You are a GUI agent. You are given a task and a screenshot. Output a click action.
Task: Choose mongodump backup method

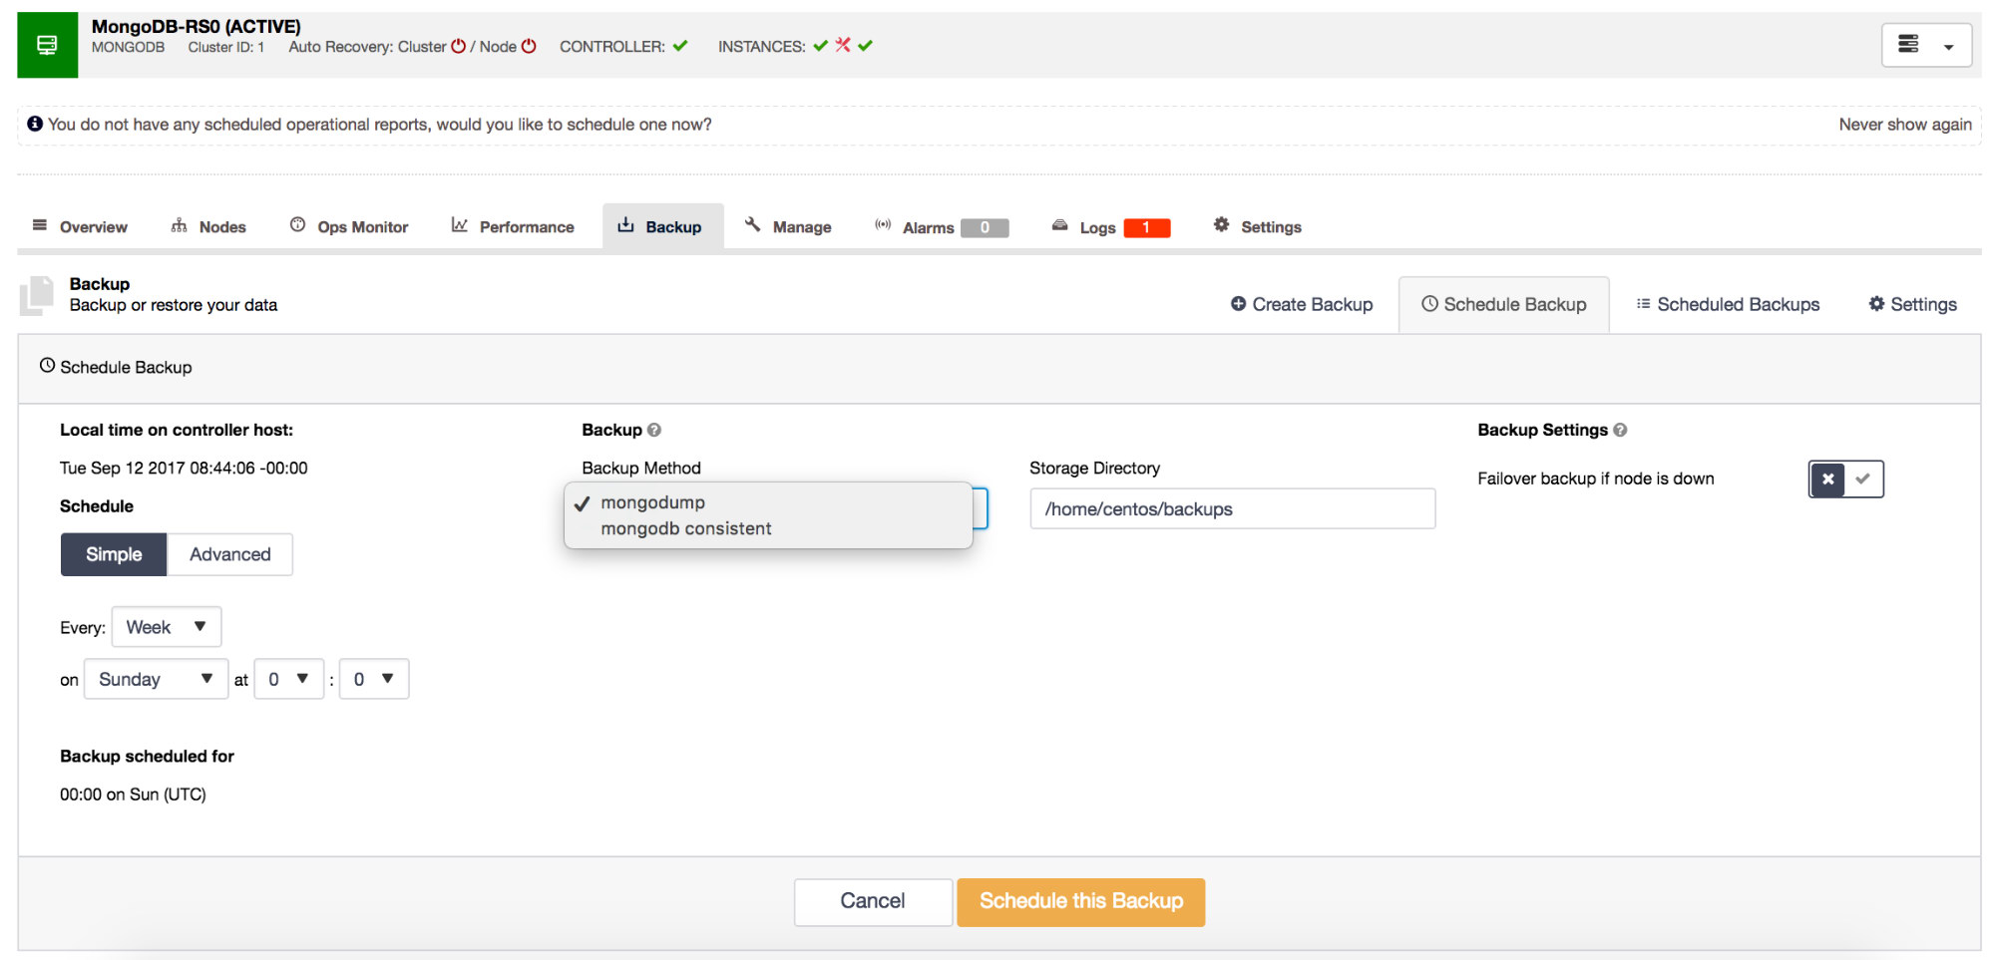[768, 502]
